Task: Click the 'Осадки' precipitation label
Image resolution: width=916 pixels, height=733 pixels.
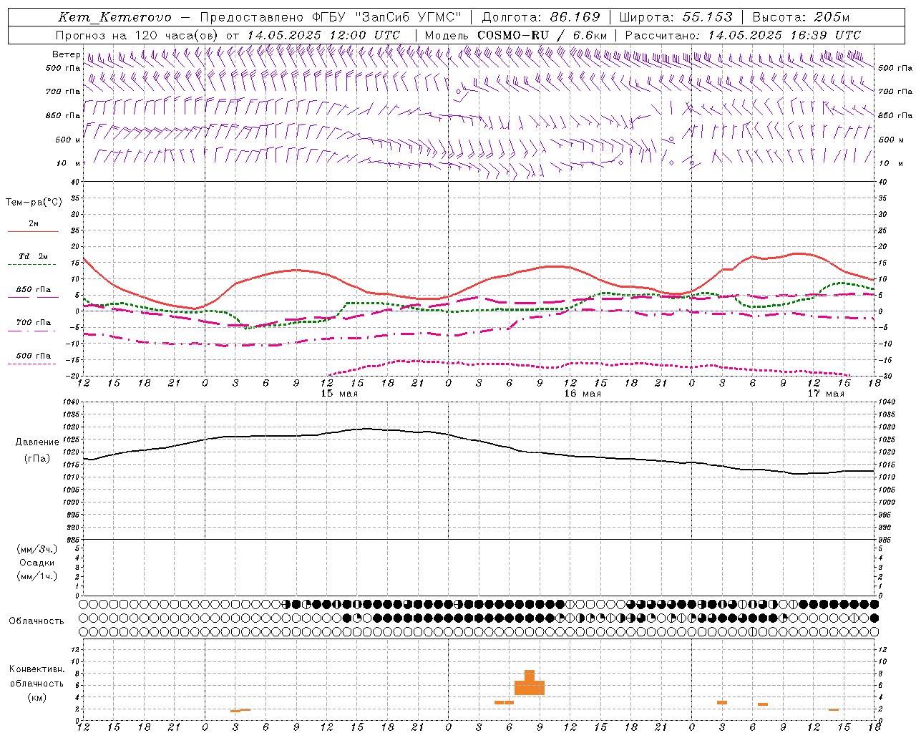Action: click(37, 563)
